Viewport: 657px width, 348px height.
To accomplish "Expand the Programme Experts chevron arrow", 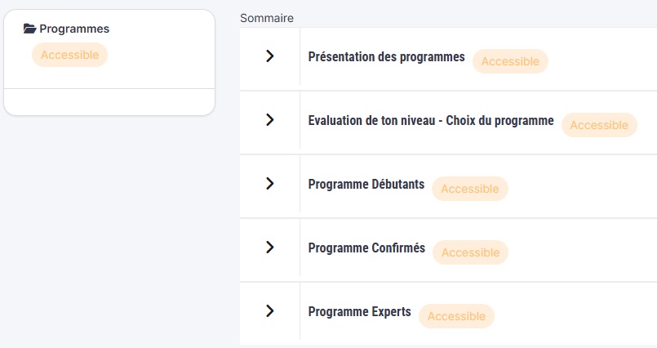I will (270, 311).
